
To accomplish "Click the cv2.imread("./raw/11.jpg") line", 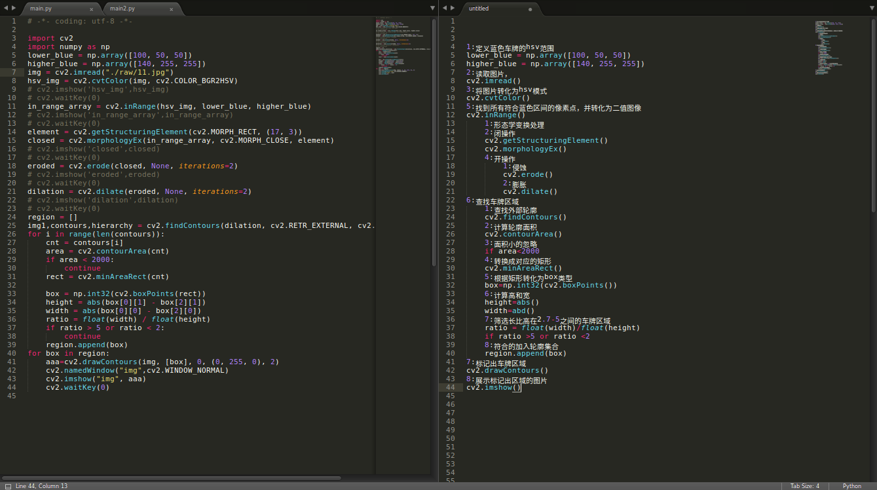I will [x=101, y=72].
